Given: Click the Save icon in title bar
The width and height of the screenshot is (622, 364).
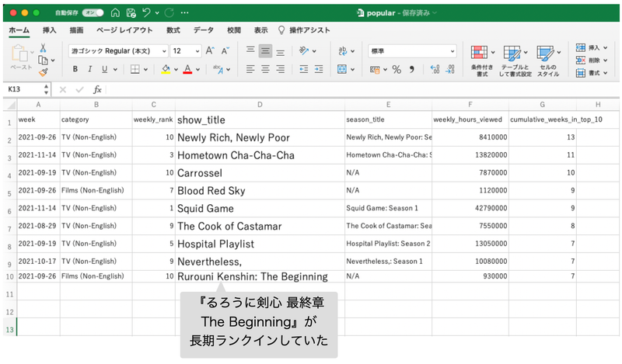Looking at the screenshot, I should tap(131, 12).
